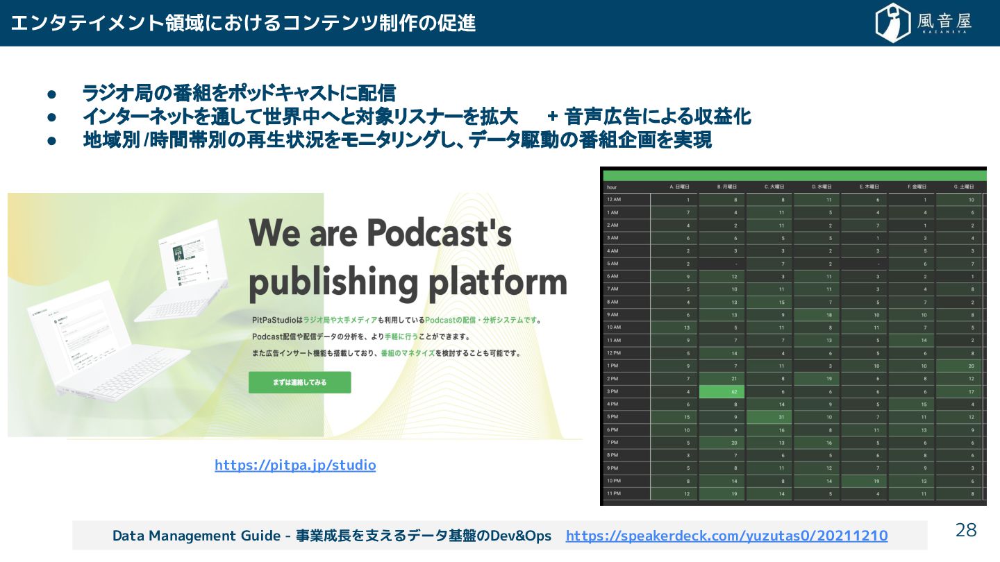Click the '2 PM' row label
Image resolution: width=1000 pixels, height=562 pixels.
(612, 379)
